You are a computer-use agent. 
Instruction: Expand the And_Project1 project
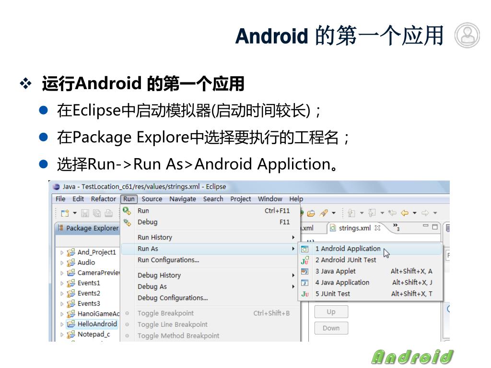tap(62, 252)
